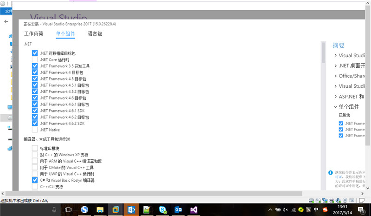Click the outer window's scroll-down arrow

point(368,188)
